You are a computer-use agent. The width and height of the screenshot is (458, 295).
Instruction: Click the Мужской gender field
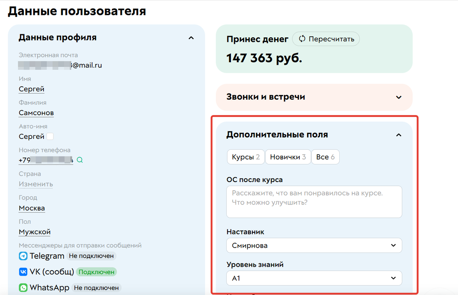34,232
